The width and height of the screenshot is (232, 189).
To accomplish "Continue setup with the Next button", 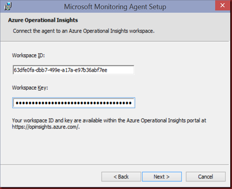I will click(162, 177).
